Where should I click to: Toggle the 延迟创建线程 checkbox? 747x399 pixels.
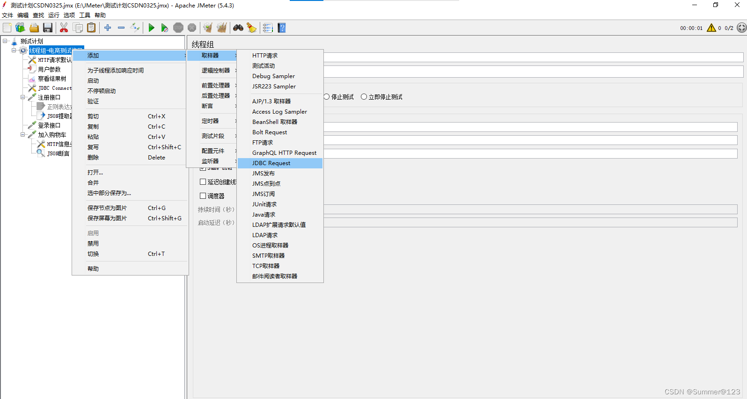click(203, 182)
